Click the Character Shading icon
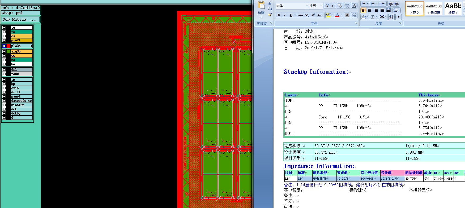The image size is (465, 208). pos(347,15)
